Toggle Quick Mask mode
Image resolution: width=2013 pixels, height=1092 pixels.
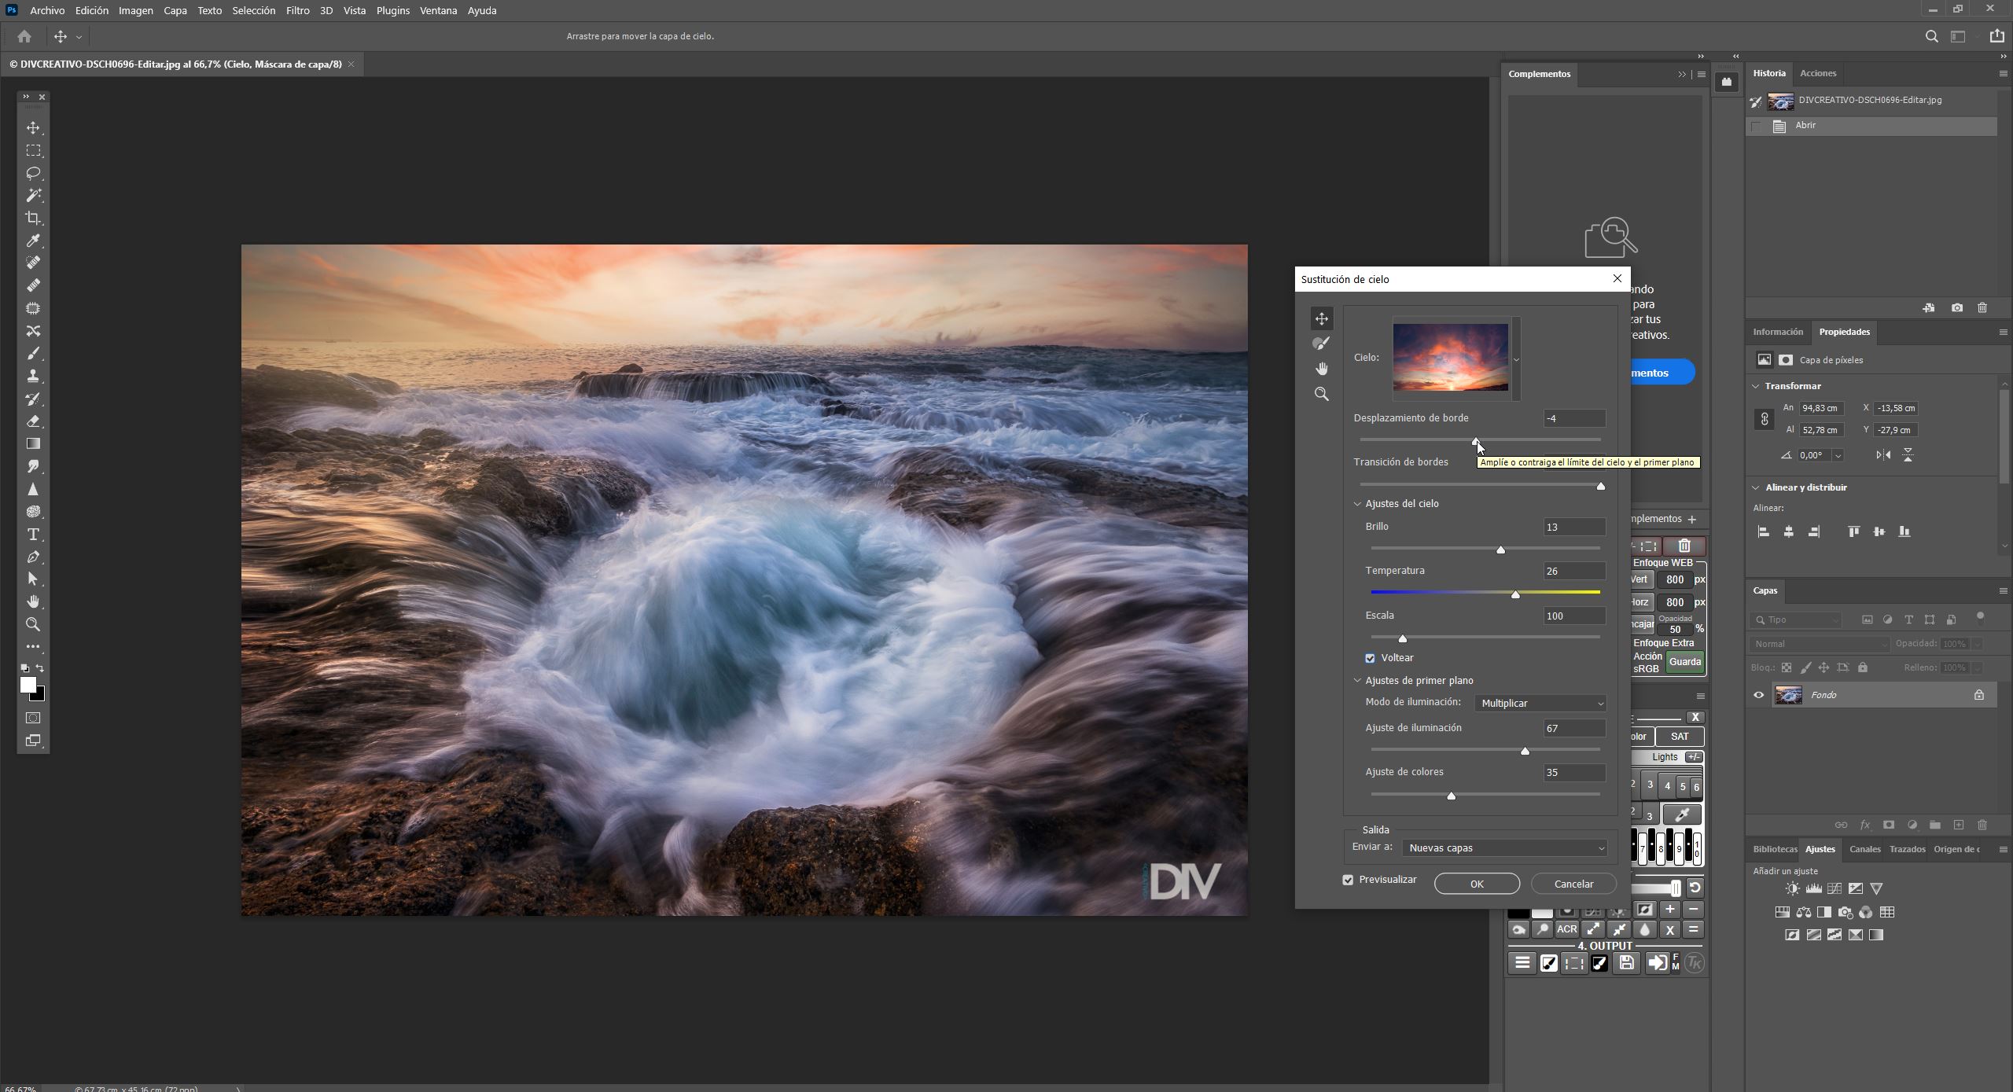(x=33, y=719)
